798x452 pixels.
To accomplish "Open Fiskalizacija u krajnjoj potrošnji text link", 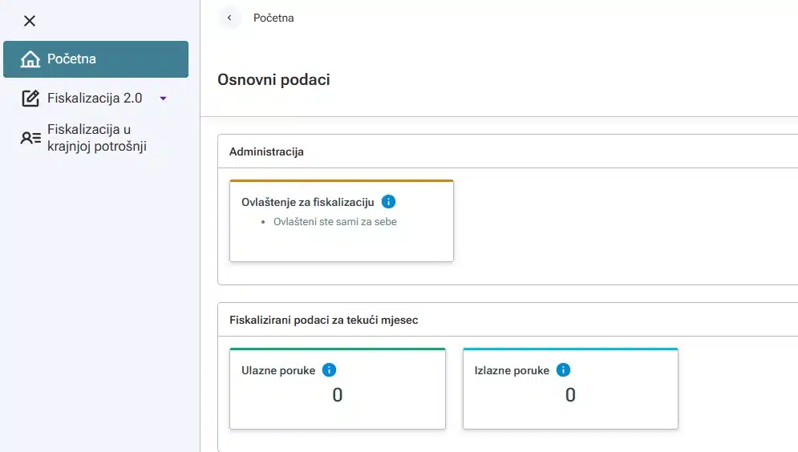I will pos(96,138).
